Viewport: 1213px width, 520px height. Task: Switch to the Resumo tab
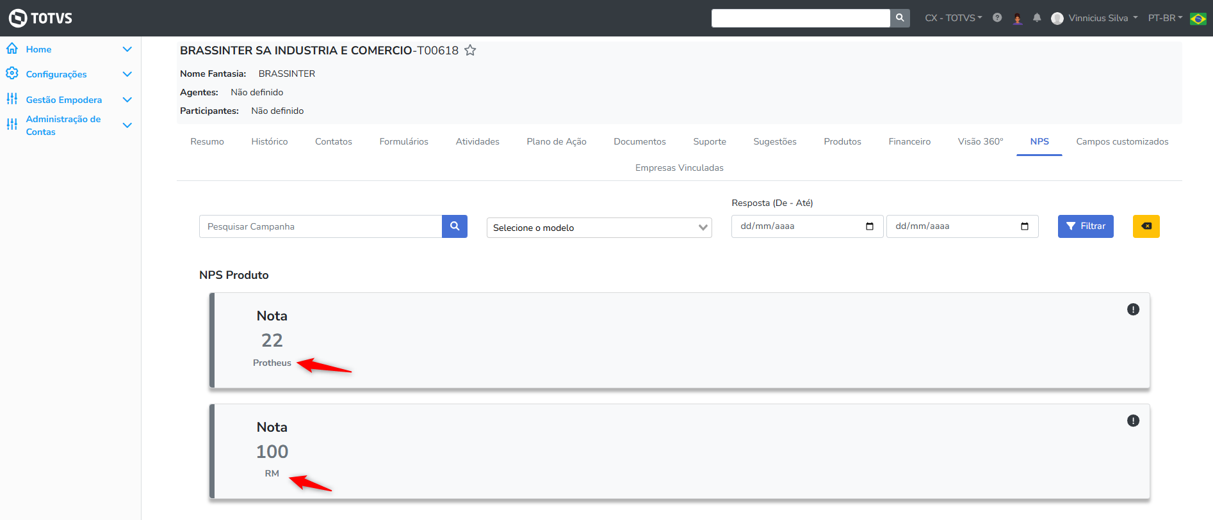coord(207,141)
